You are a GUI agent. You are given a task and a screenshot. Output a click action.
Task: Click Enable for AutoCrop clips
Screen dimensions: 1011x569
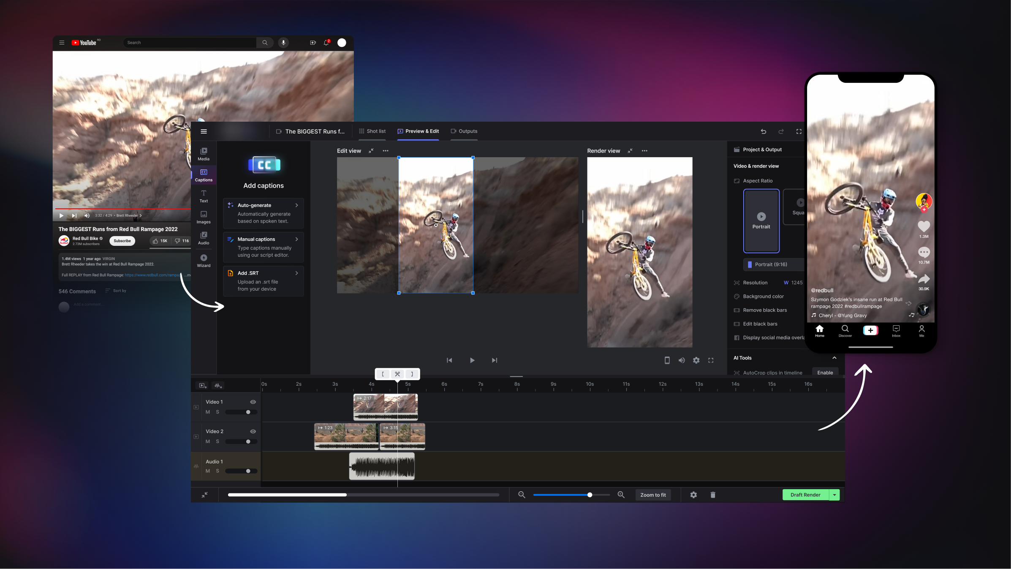coord(825,373)
